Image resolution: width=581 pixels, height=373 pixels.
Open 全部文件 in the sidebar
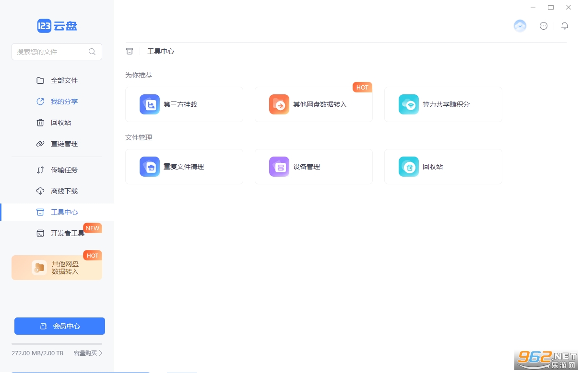(57, 80)
